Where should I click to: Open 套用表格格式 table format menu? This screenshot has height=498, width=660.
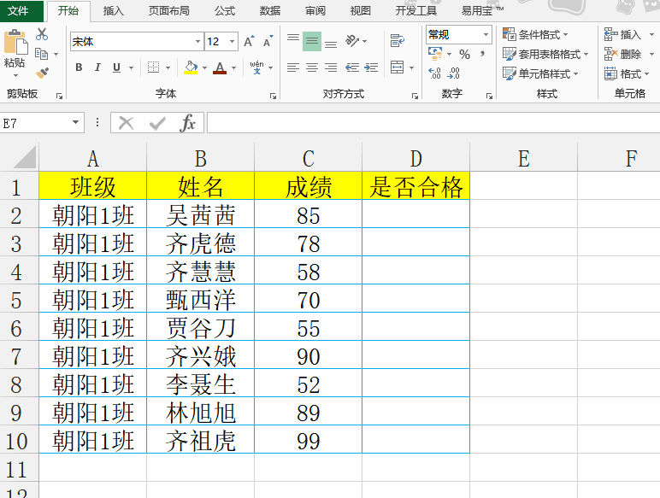coord(545,55)
